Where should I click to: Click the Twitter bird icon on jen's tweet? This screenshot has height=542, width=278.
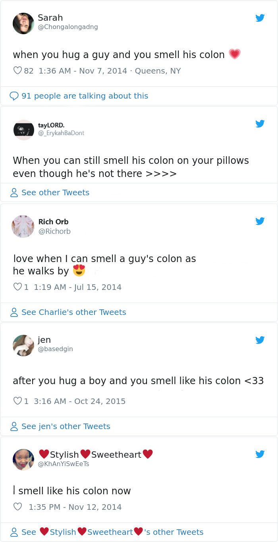[x=260, y=340]
